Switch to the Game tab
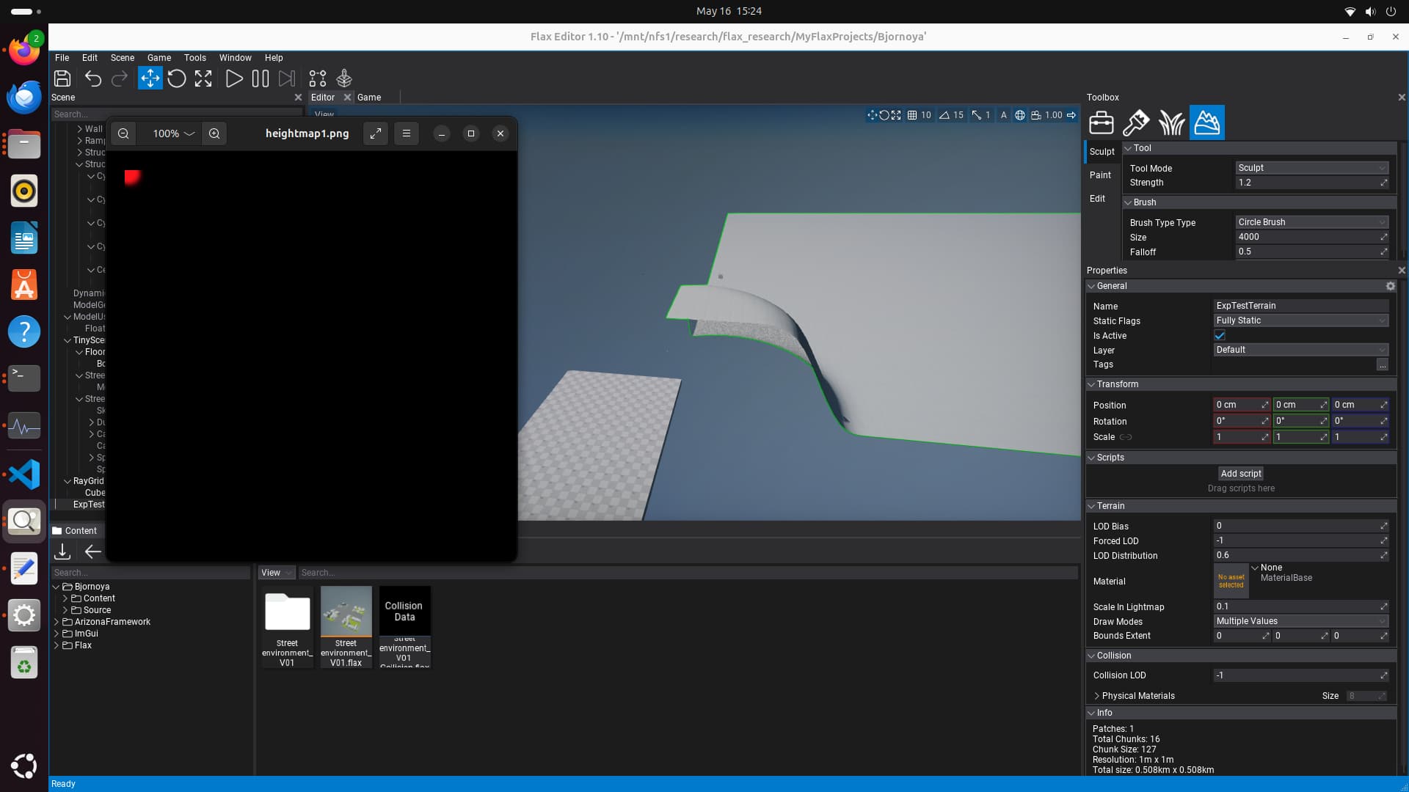 tap(369, 98)
